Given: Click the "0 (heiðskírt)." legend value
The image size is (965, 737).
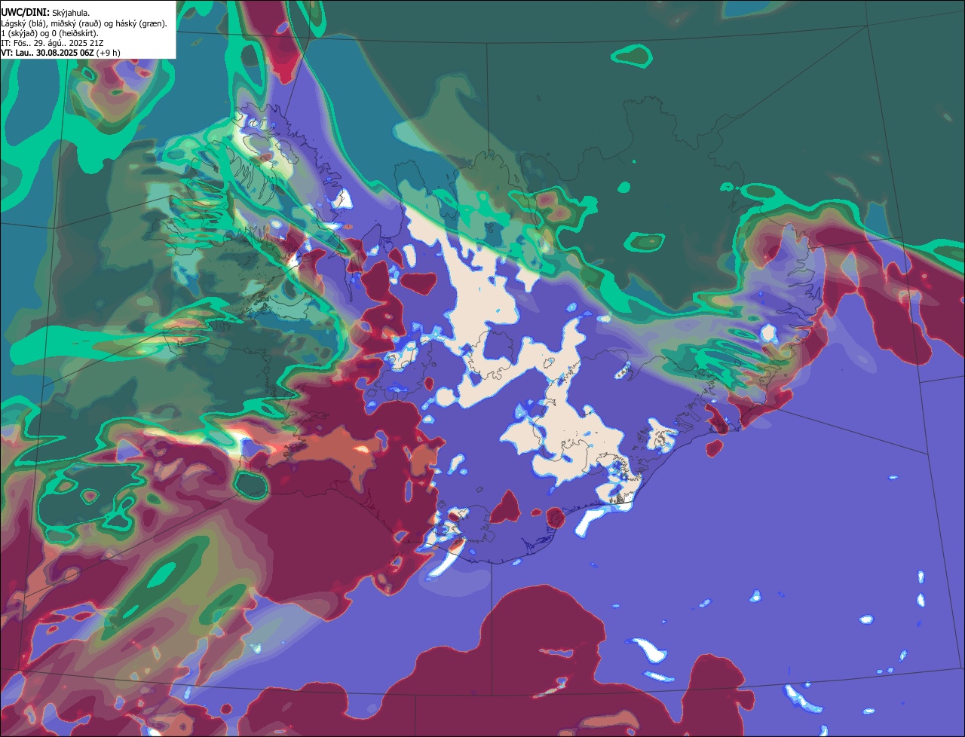Looking at the screenshot, I should [x=74, y=34].
